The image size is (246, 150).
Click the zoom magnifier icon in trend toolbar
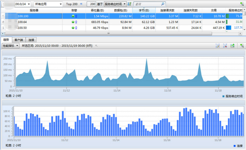click(x=242, y=46)
